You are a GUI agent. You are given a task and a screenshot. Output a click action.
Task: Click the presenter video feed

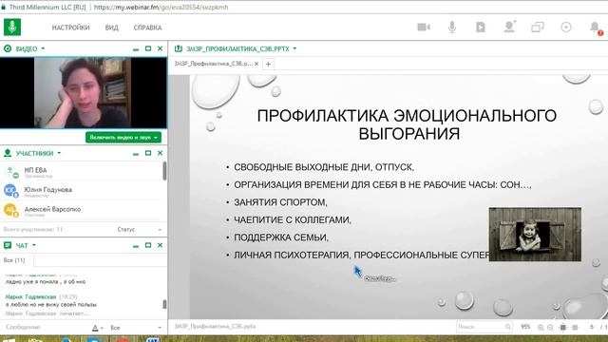pyautogui.click(x=83, y=92)
